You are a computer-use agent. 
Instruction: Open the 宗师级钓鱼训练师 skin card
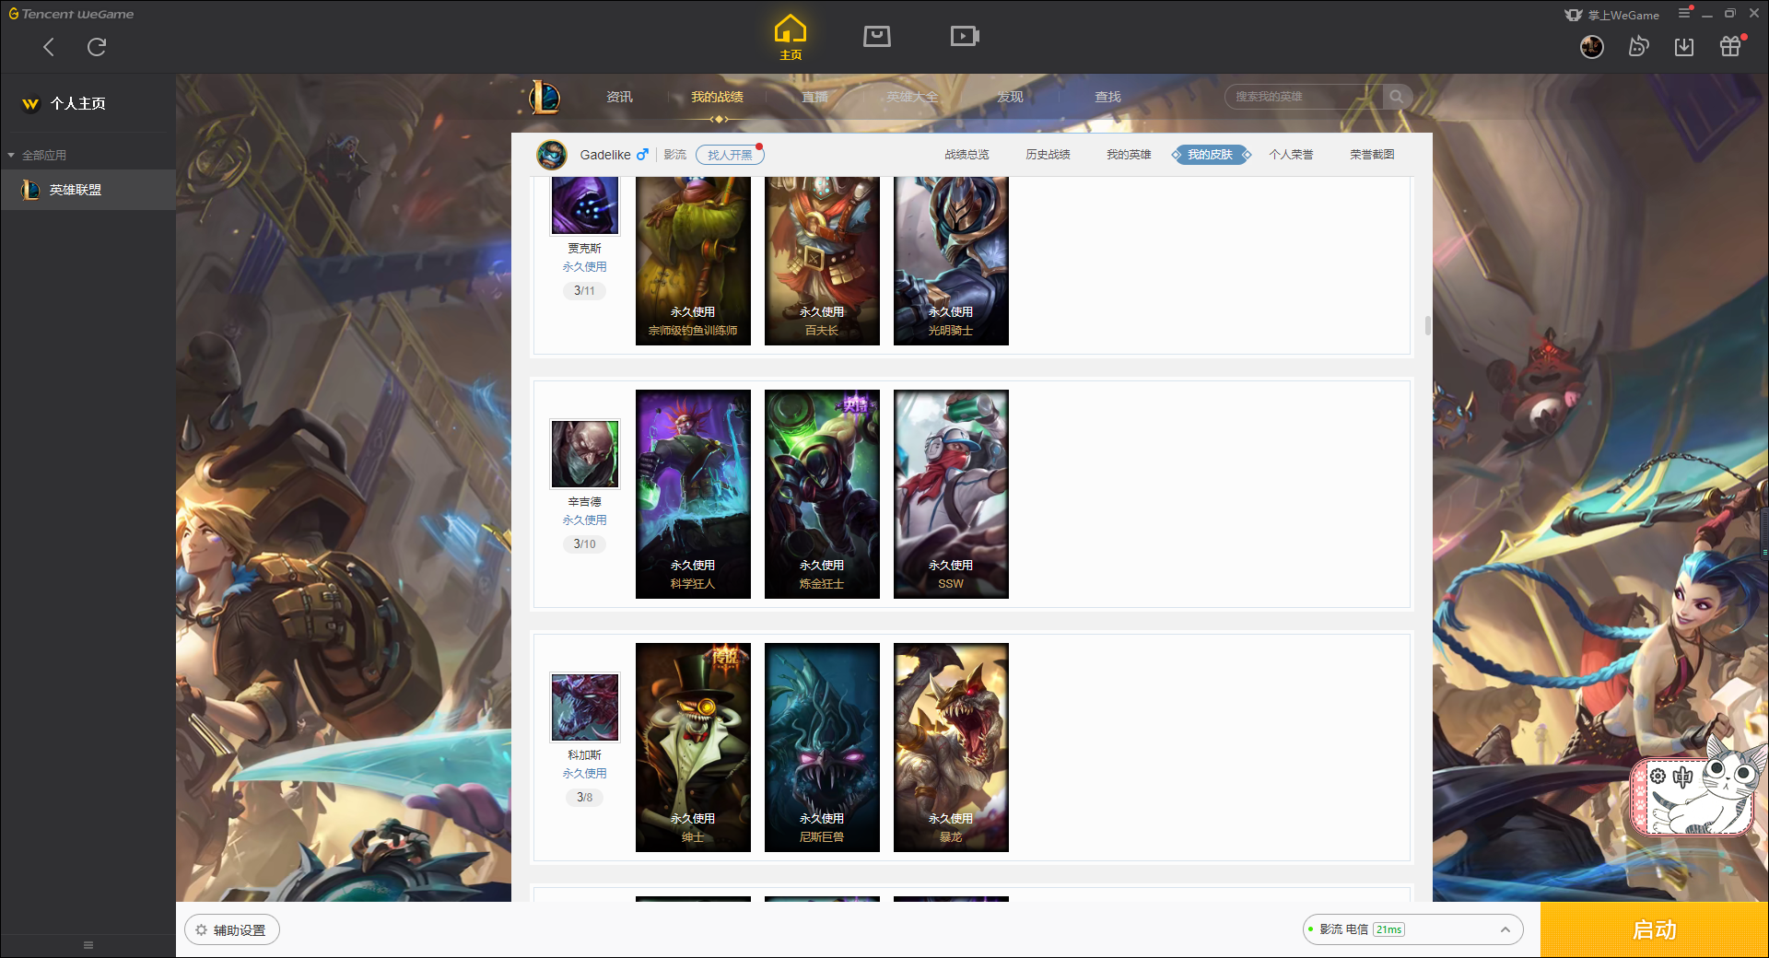click(x=693, y=261)
